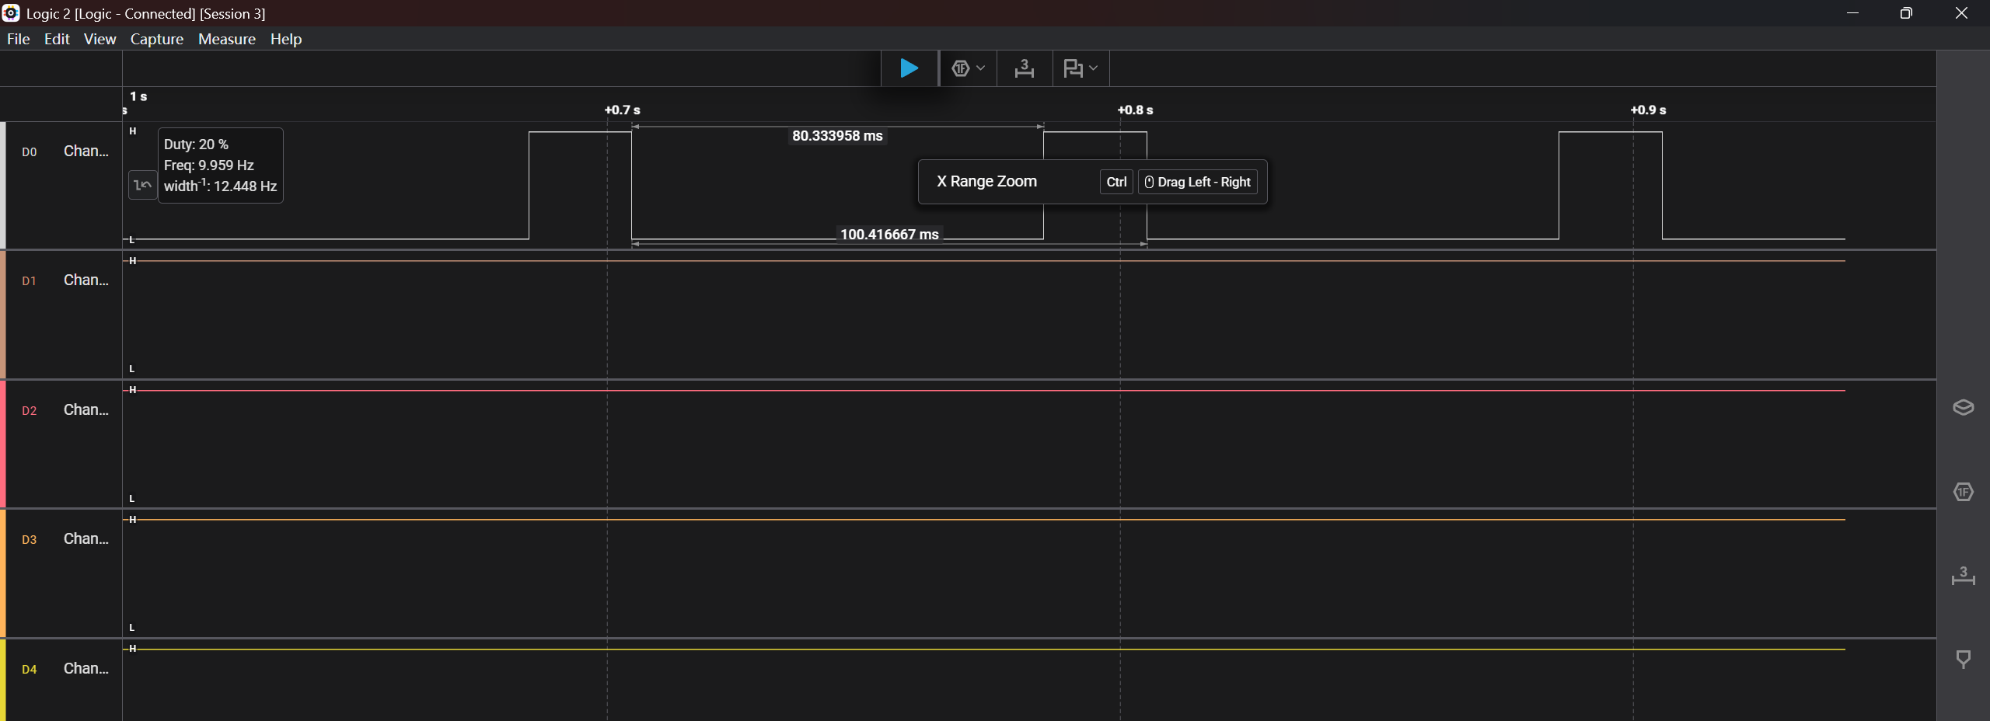
Task: Open the markers pin panel in right sidebar
Action: point(1963,660)
